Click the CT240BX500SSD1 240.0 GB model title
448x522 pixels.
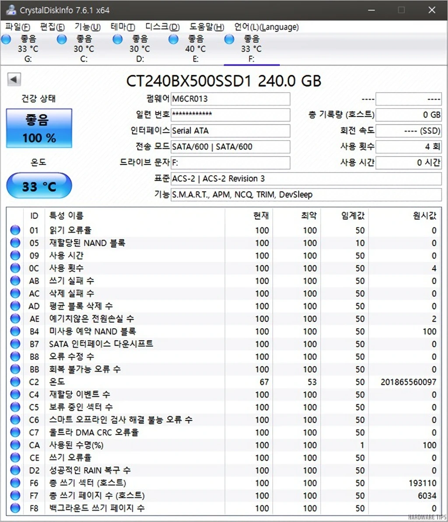224,81
